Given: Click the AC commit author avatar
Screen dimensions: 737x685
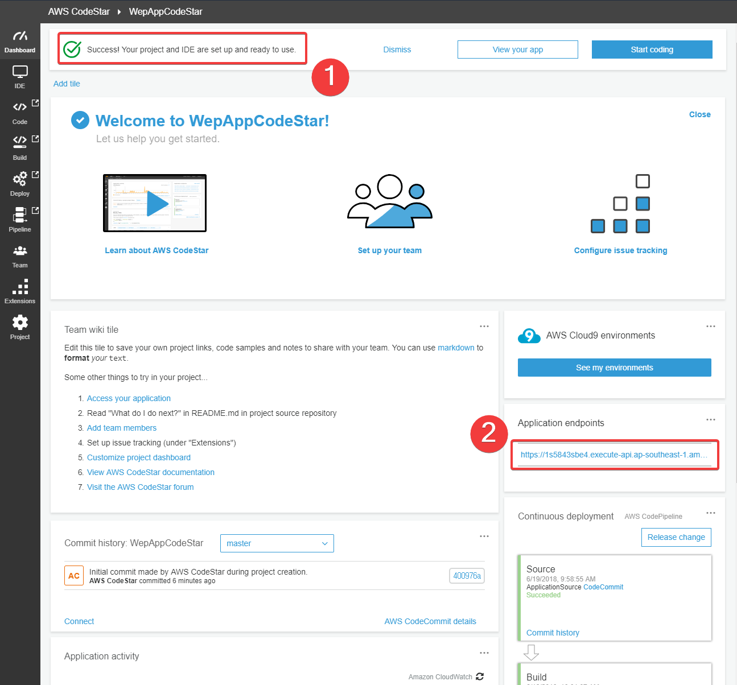Looking at the screenshot, I should tap(74, 576).
